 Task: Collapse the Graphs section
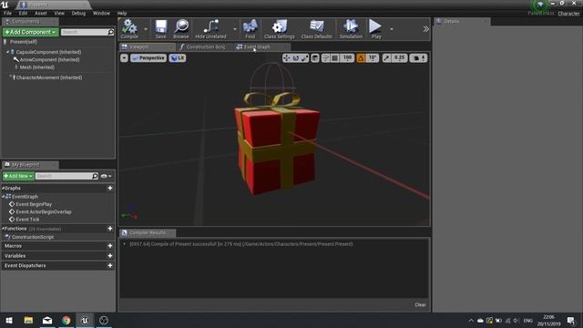pos(4,189)
